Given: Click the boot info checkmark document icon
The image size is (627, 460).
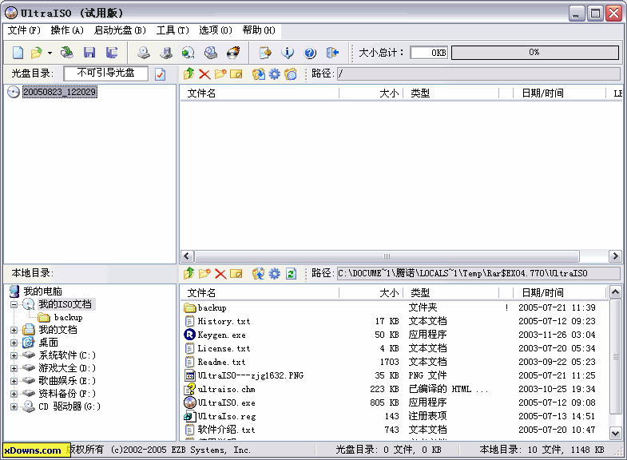Looking at the screenshot, I should pyautogui.click(x=160, y=74).
